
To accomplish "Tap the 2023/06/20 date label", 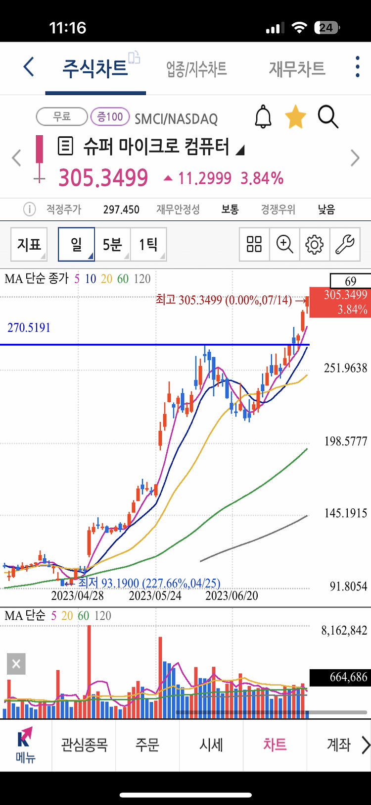I will (x=232, y=595).
